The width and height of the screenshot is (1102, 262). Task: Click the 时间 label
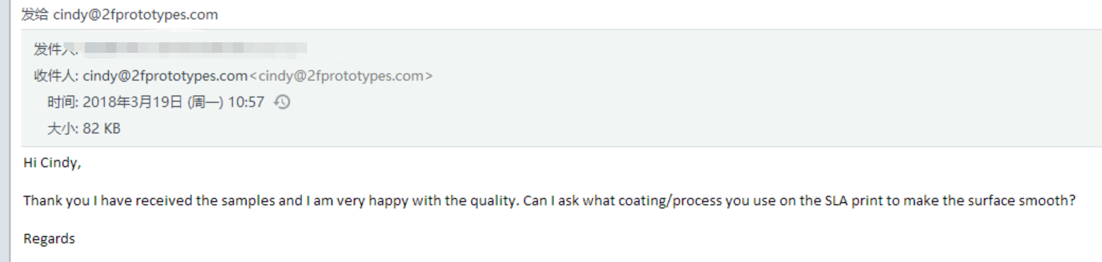pyautogui.click(x=63, y=102)
